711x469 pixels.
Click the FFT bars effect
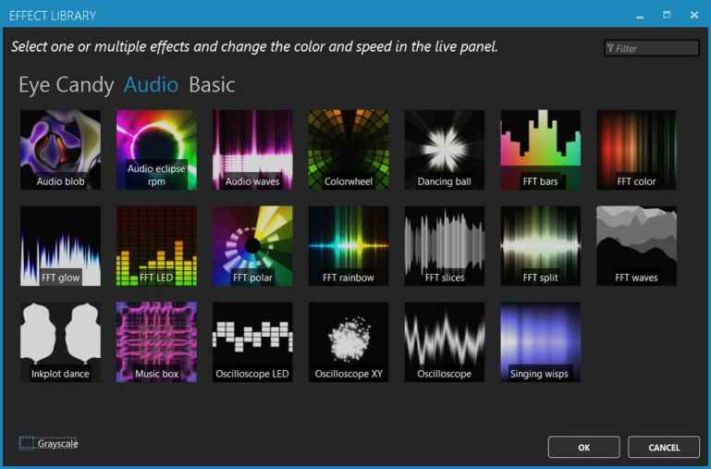pos(541,149)
